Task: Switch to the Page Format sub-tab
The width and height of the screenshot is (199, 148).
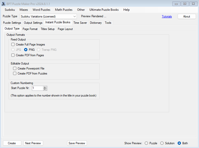Action: (30, 29)
